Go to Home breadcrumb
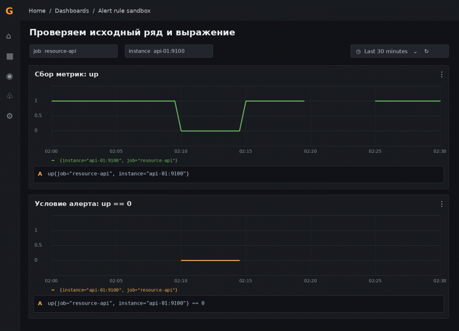Image resolution: width=459 pixels, height=331 pixels. click(x=37, y=11)
